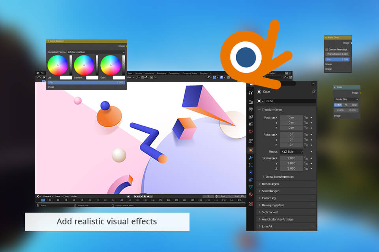Switch to the Geometry Nodes workspace tab
The image size is (379, 252).
[190, 73]
